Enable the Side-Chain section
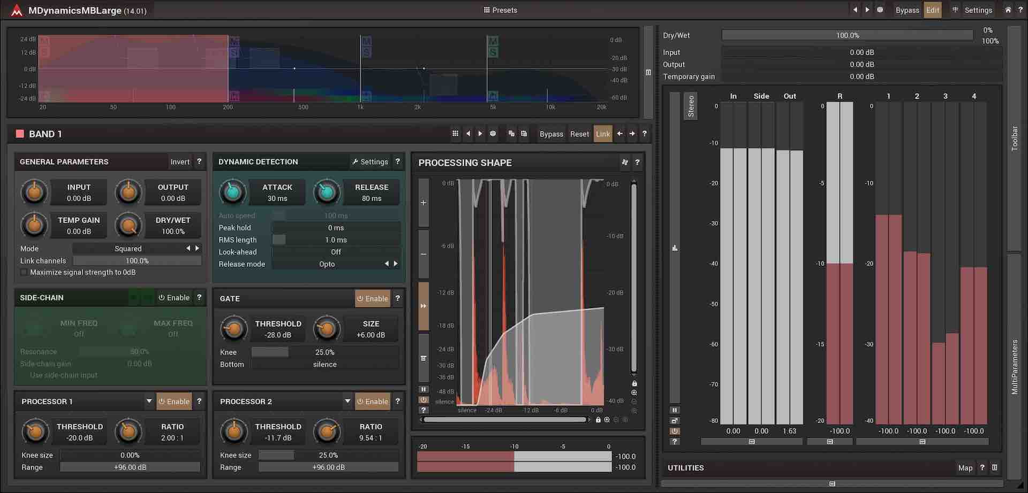The height and width of the screenshot is (493, 1028). point(174,298)
